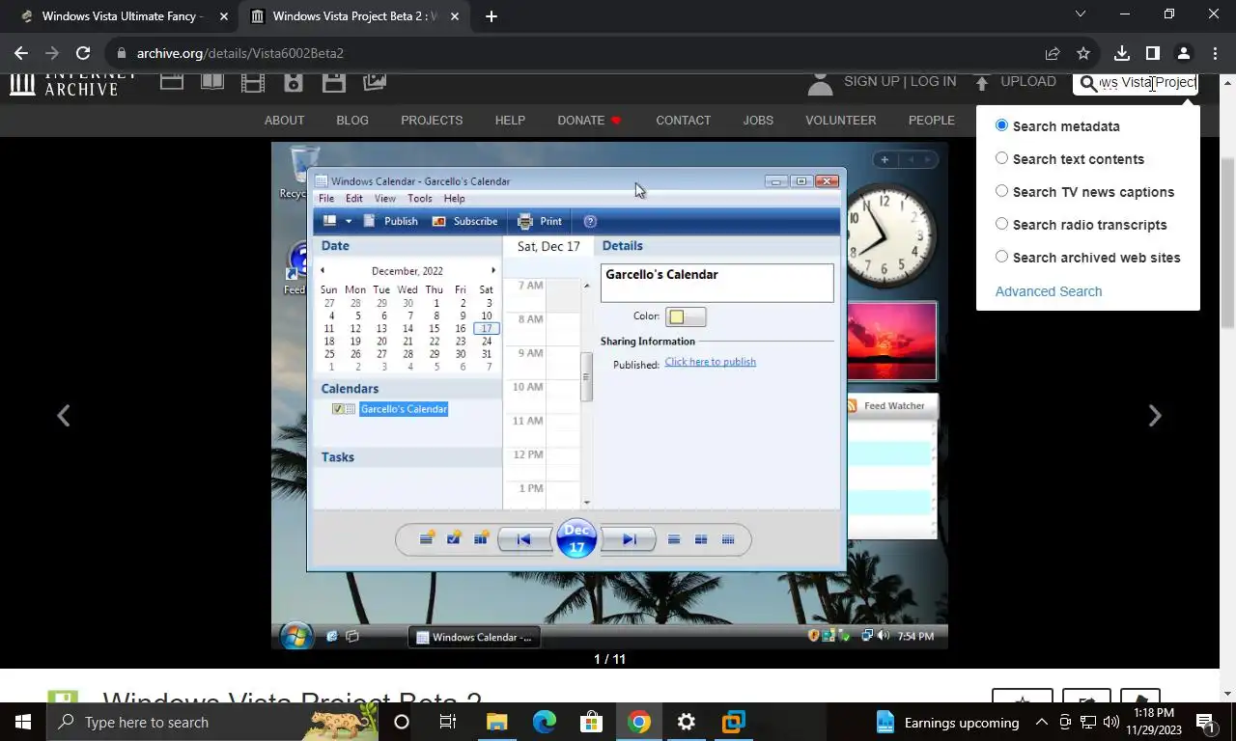1236x741 pixels.
Task: Open File Explorer from the taskbar
Action: tap(496, 722)
